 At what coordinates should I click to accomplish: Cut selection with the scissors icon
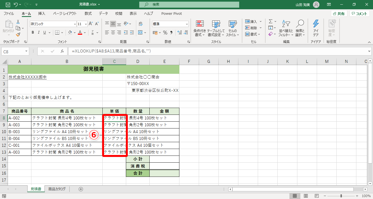coord(18,22)
